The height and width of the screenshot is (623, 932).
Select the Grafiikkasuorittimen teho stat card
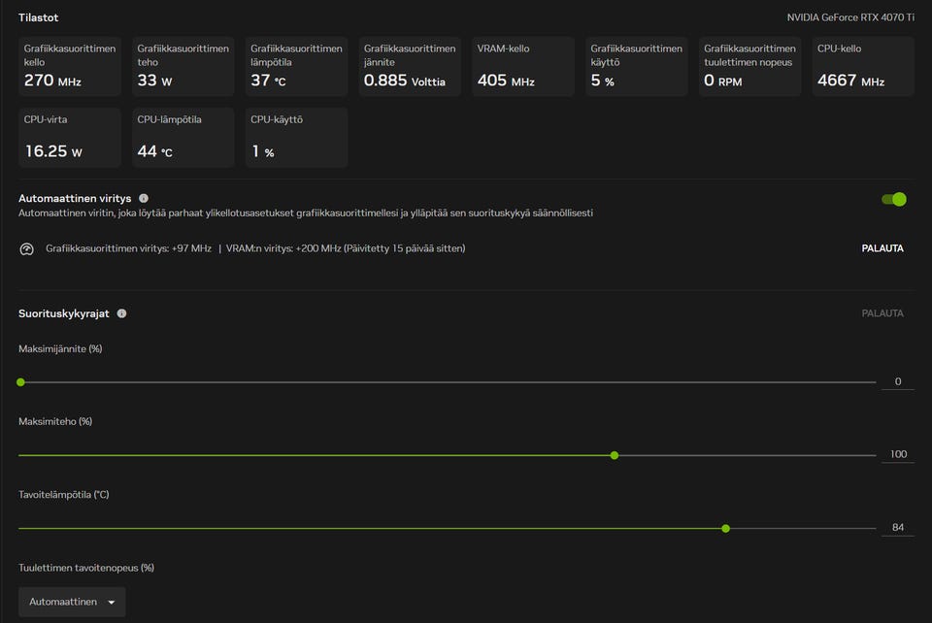[183, 67]
